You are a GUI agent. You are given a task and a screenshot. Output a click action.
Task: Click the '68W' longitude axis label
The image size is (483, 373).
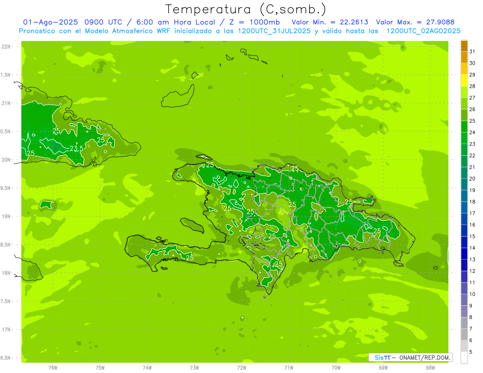(x=430, y=368)
